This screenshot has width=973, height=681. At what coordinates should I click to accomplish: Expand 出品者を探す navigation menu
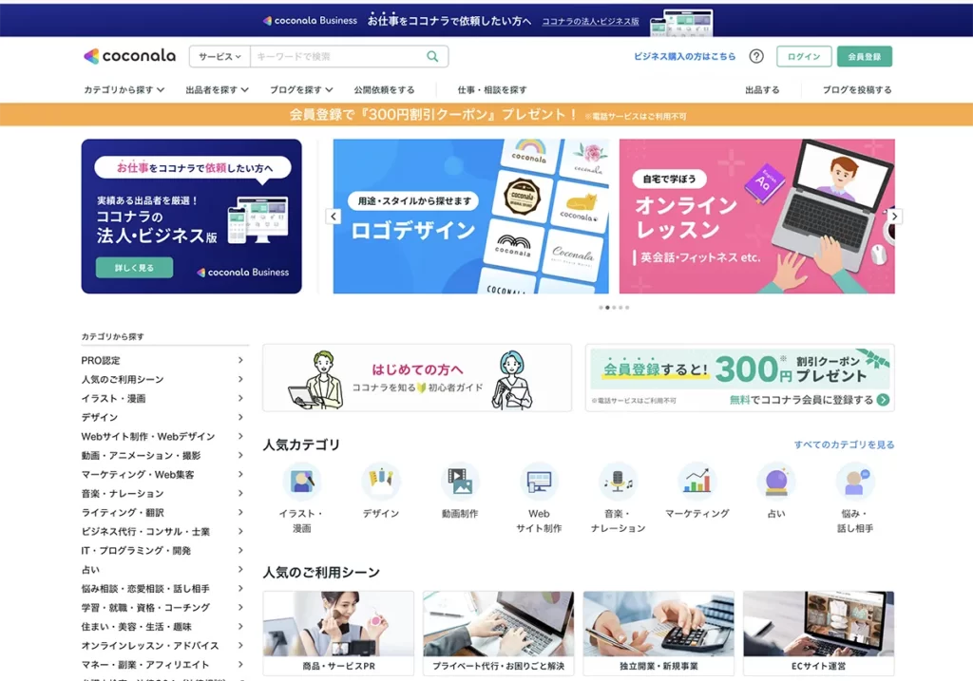tap(218, 90)
